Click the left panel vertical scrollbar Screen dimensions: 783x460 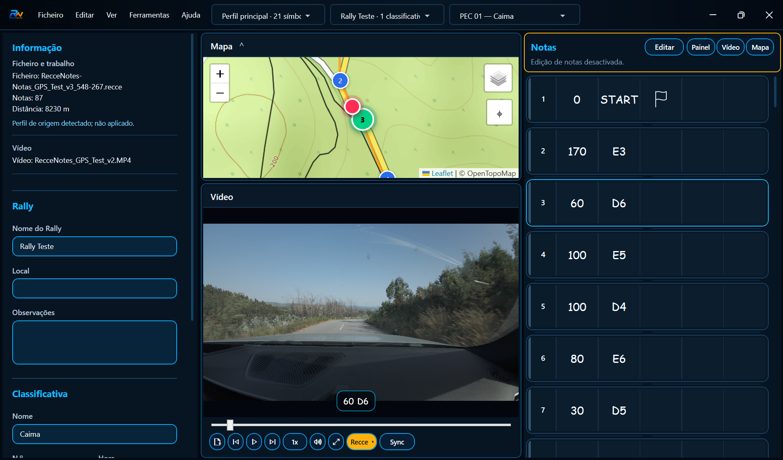pos(192,177)
